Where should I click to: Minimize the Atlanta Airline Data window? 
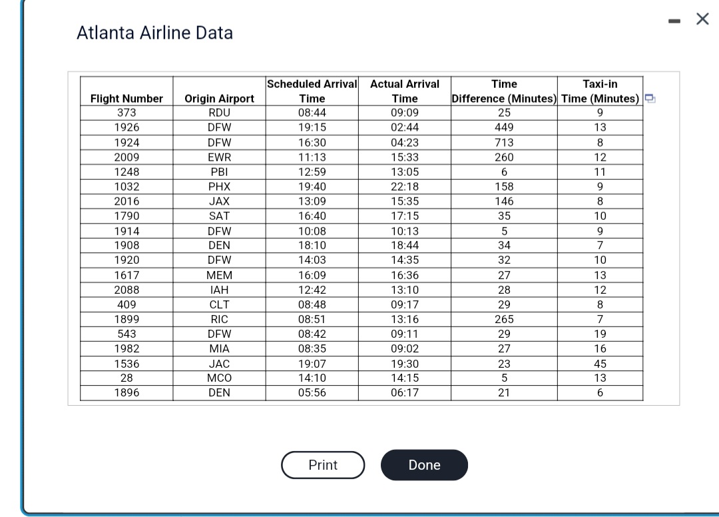pyautogui.click(x=673, y=19)
